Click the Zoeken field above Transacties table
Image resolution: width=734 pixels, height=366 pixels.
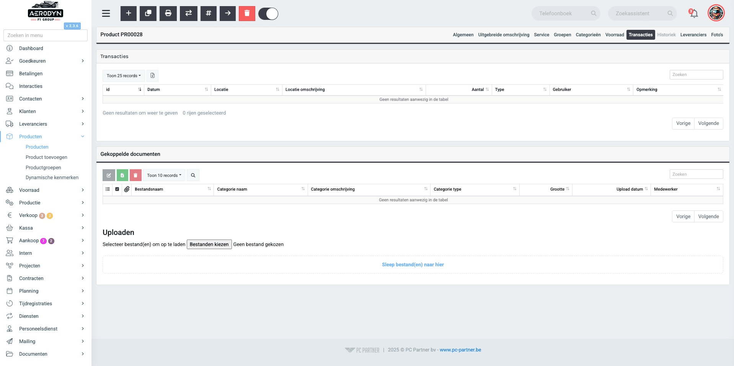pos(696,74)
